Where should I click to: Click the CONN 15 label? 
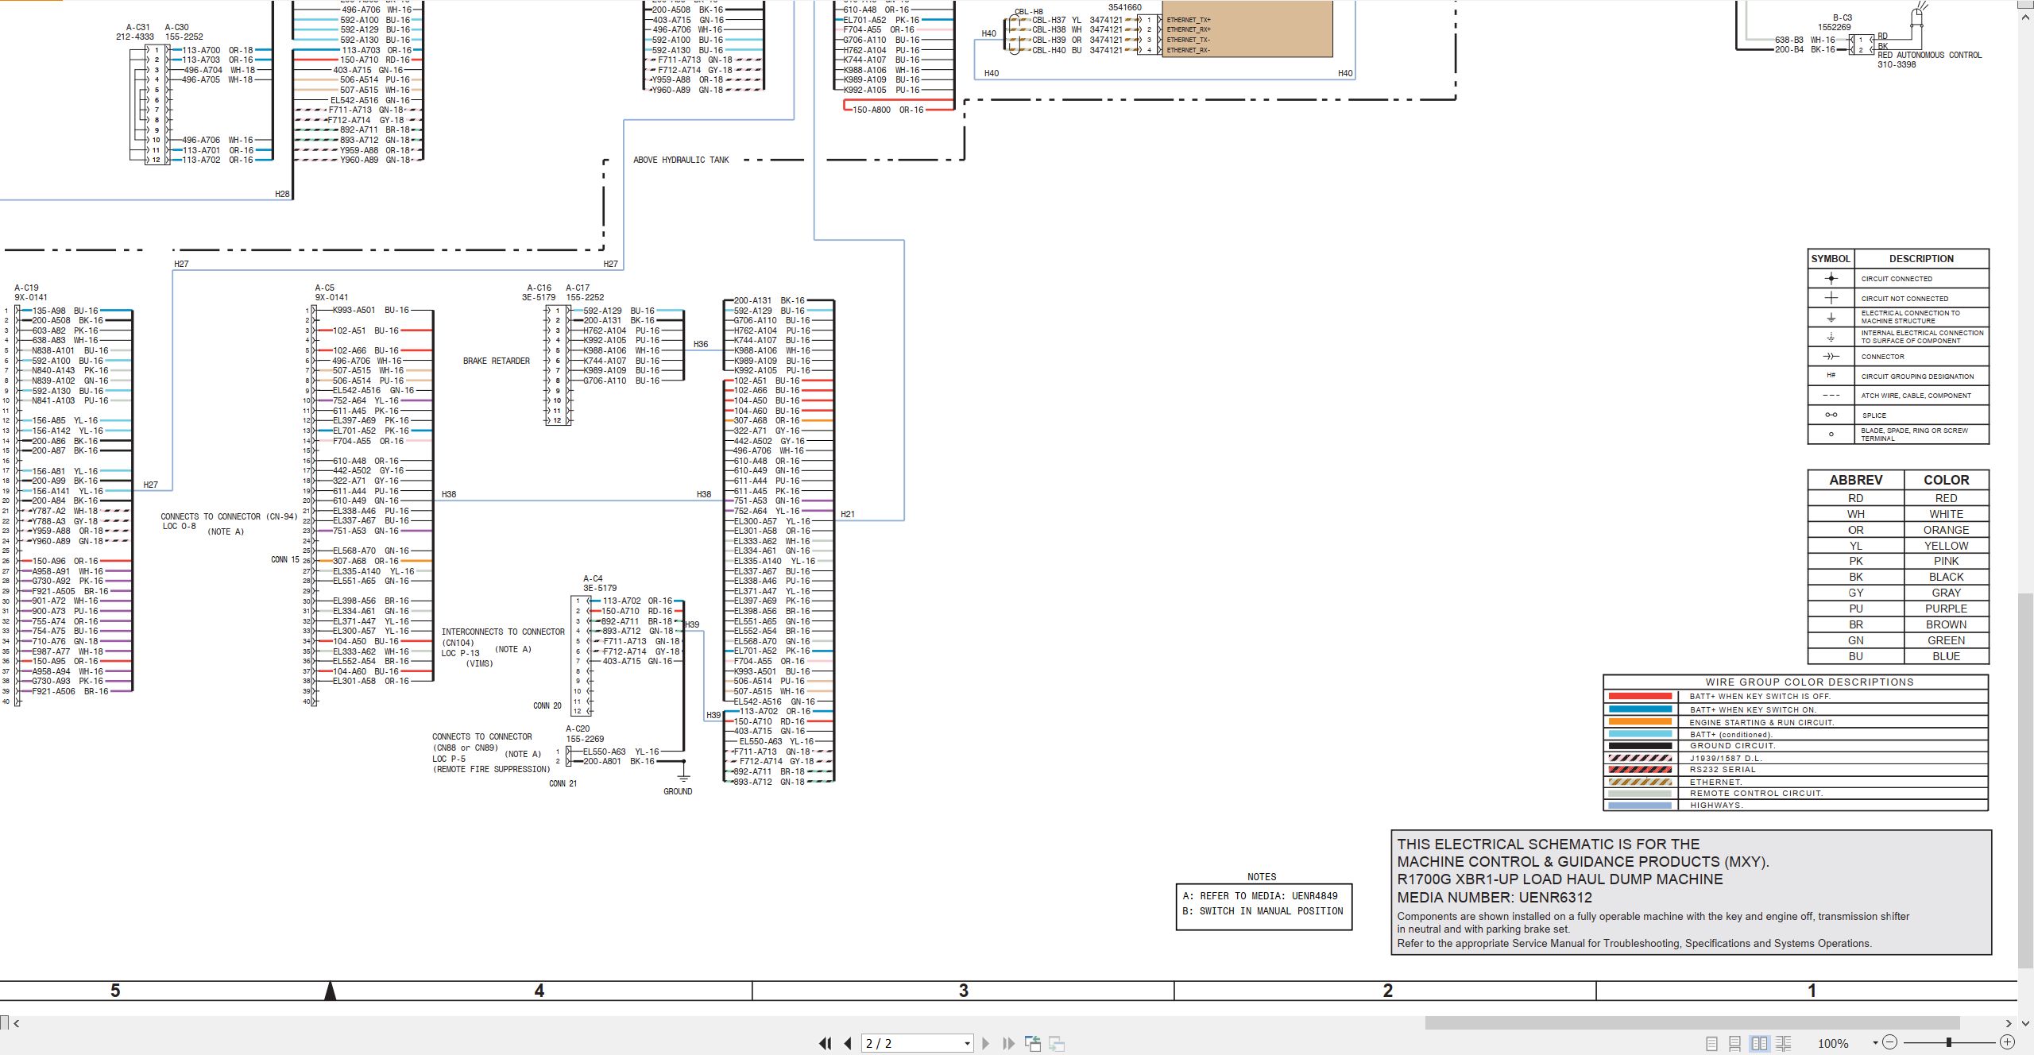tap(285, 559)
